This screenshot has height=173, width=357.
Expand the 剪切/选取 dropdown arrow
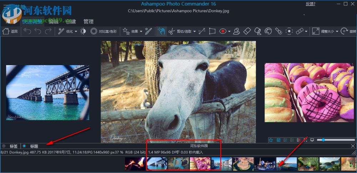click(x=195, y=31)
